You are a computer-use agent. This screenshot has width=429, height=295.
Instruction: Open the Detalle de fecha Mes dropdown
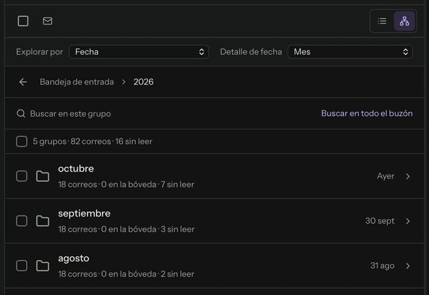(350, 52)
